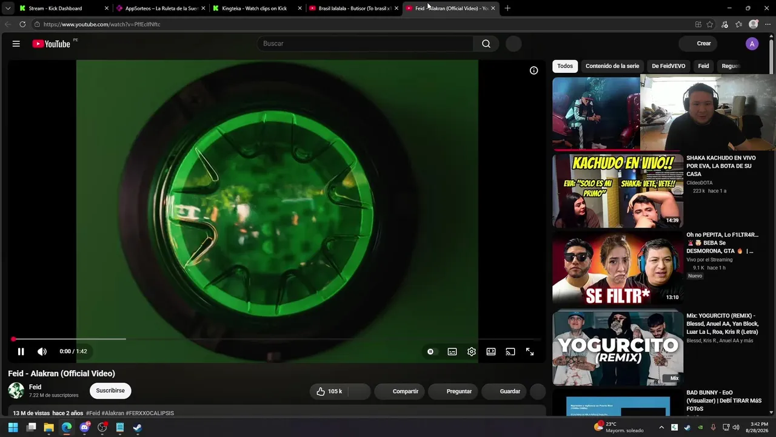Click the search magnifier button
Image resolution: width=776 pixels, height=437 pixels.
pos(486,44)
